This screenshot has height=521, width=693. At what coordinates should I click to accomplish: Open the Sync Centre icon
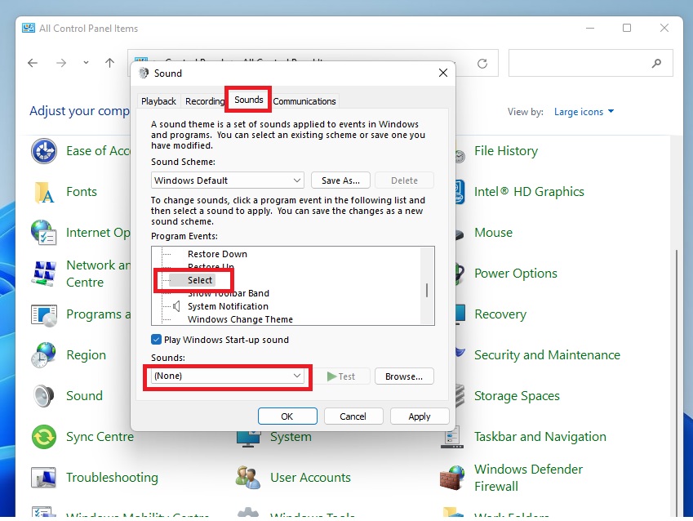coord(42,437)
